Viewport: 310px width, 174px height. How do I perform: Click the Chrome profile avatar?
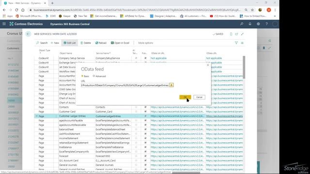point(269,10)
